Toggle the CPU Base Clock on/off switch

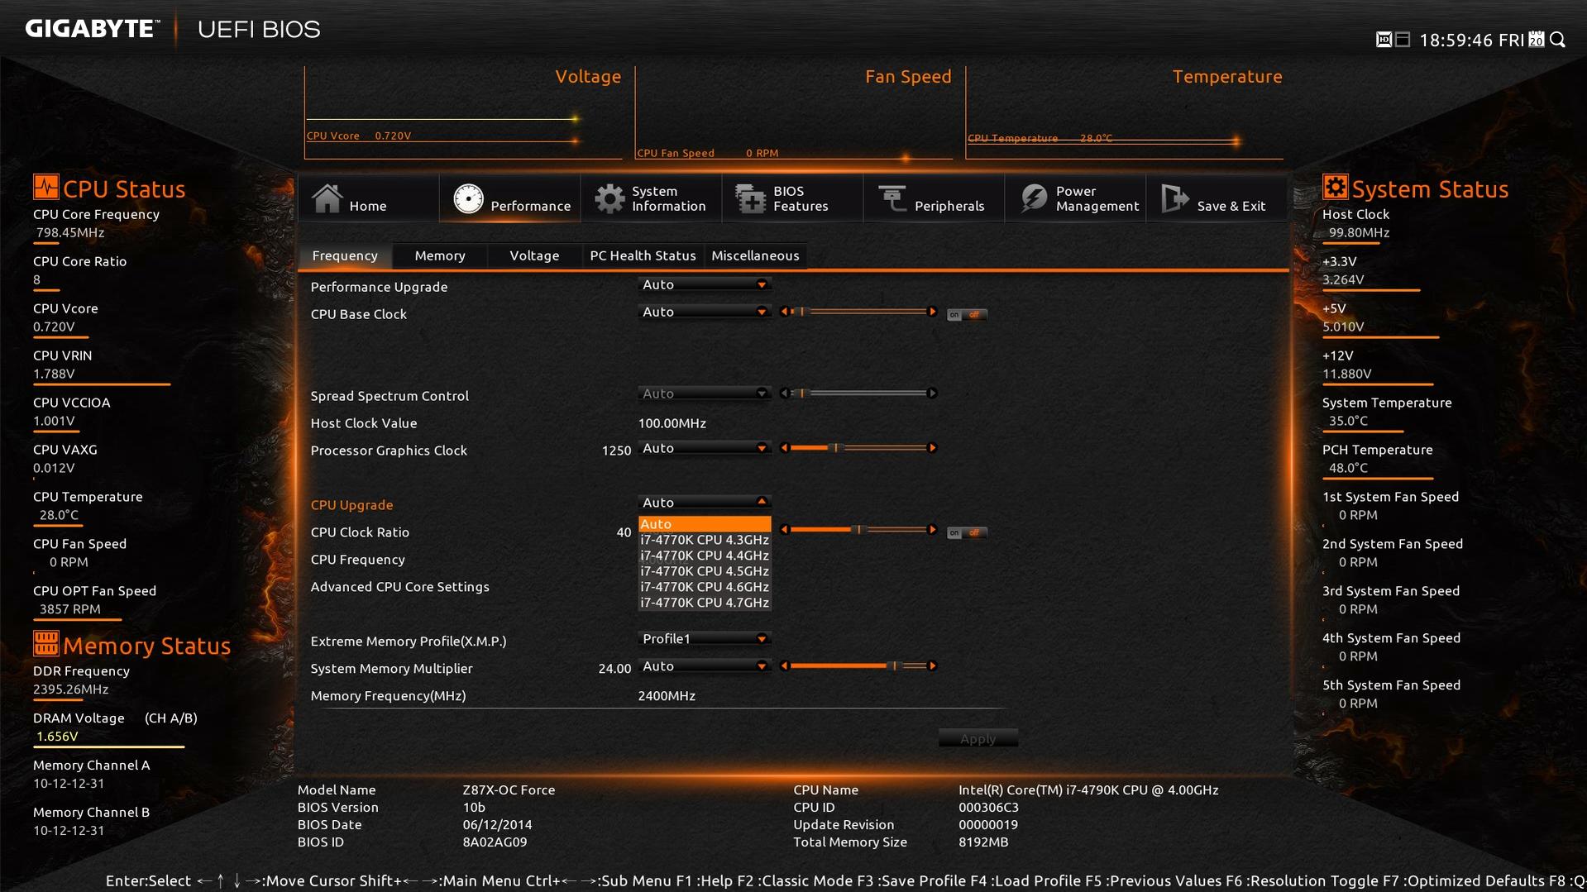(x=967, y=314)
